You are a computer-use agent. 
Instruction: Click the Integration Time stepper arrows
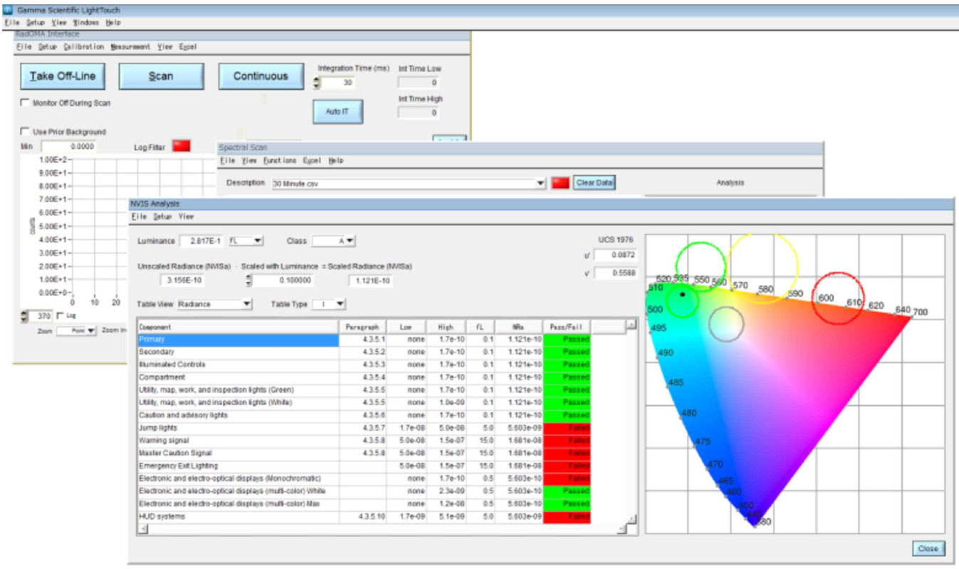coord(317,83)
